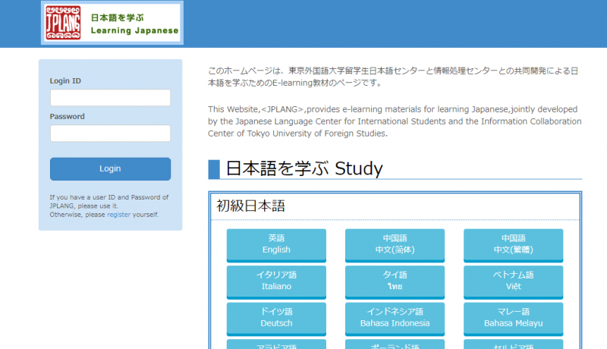
Task: Choose the イタリア語 Italiano button
Action: click(276, 281)
